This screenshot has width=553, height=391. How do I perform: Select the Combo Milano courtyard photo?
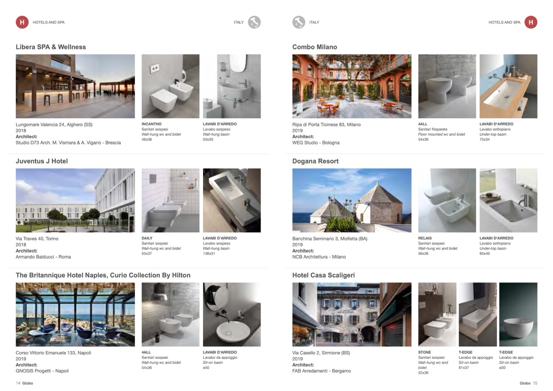352,86
